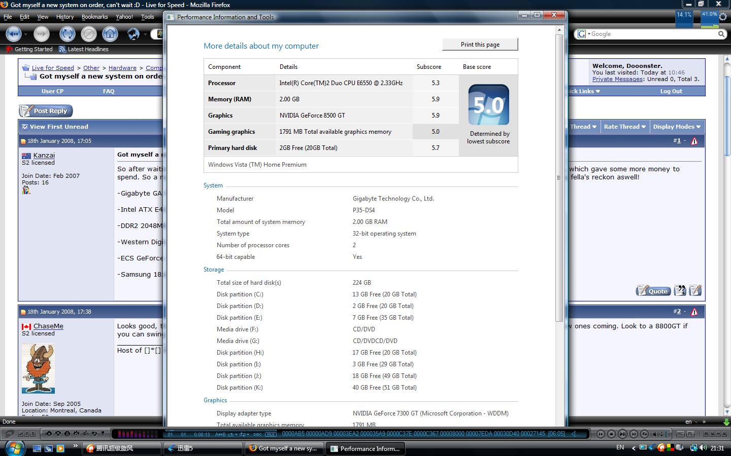Open Quick Links dropdown in forum navbar
The height and width of the screenshot is (456, 731).
click(x=584, y=91)
